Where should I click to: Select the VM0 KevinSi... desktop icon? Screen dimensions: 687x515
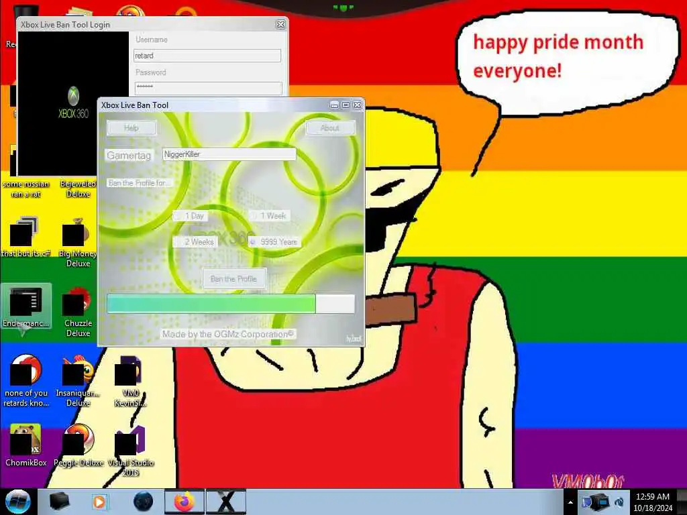pyautogui.click(x=130, y=381)
